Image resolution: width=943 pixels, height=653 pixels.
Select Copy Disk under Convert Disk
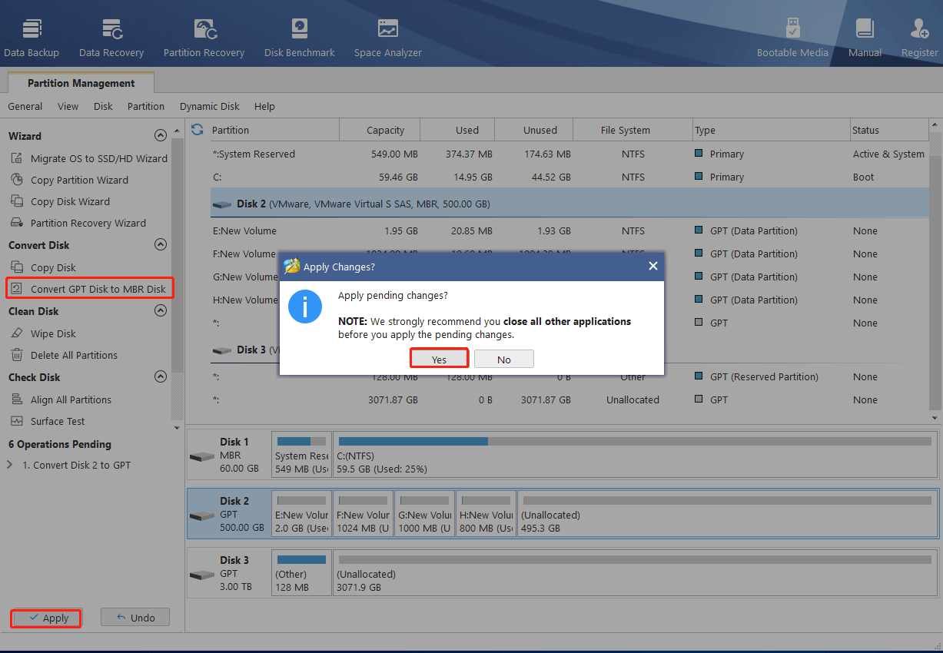pos(43,267)
